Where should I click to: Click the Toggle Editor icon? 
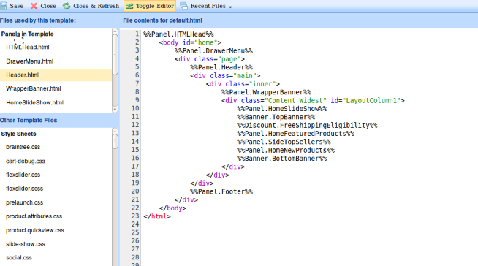point(129,6)
